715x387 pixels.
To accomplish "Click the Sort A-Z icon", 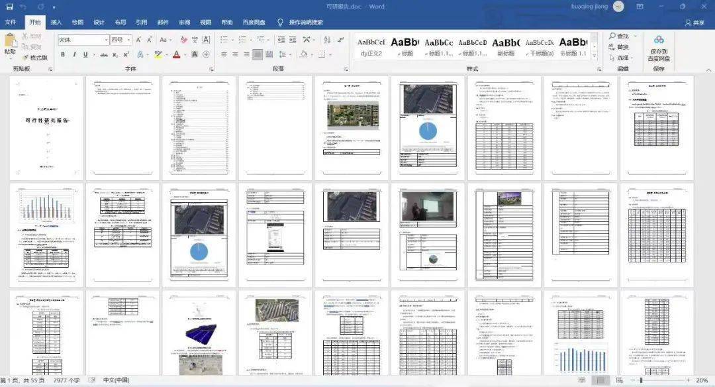I will pyautogui.click(x=327, y=40).
